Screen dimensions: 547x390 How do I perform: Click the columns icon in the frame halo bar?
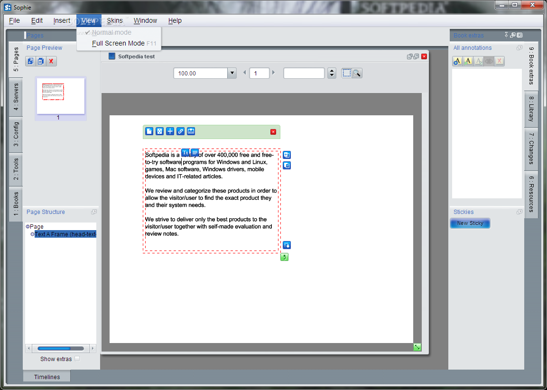click(x=191, y=131)
